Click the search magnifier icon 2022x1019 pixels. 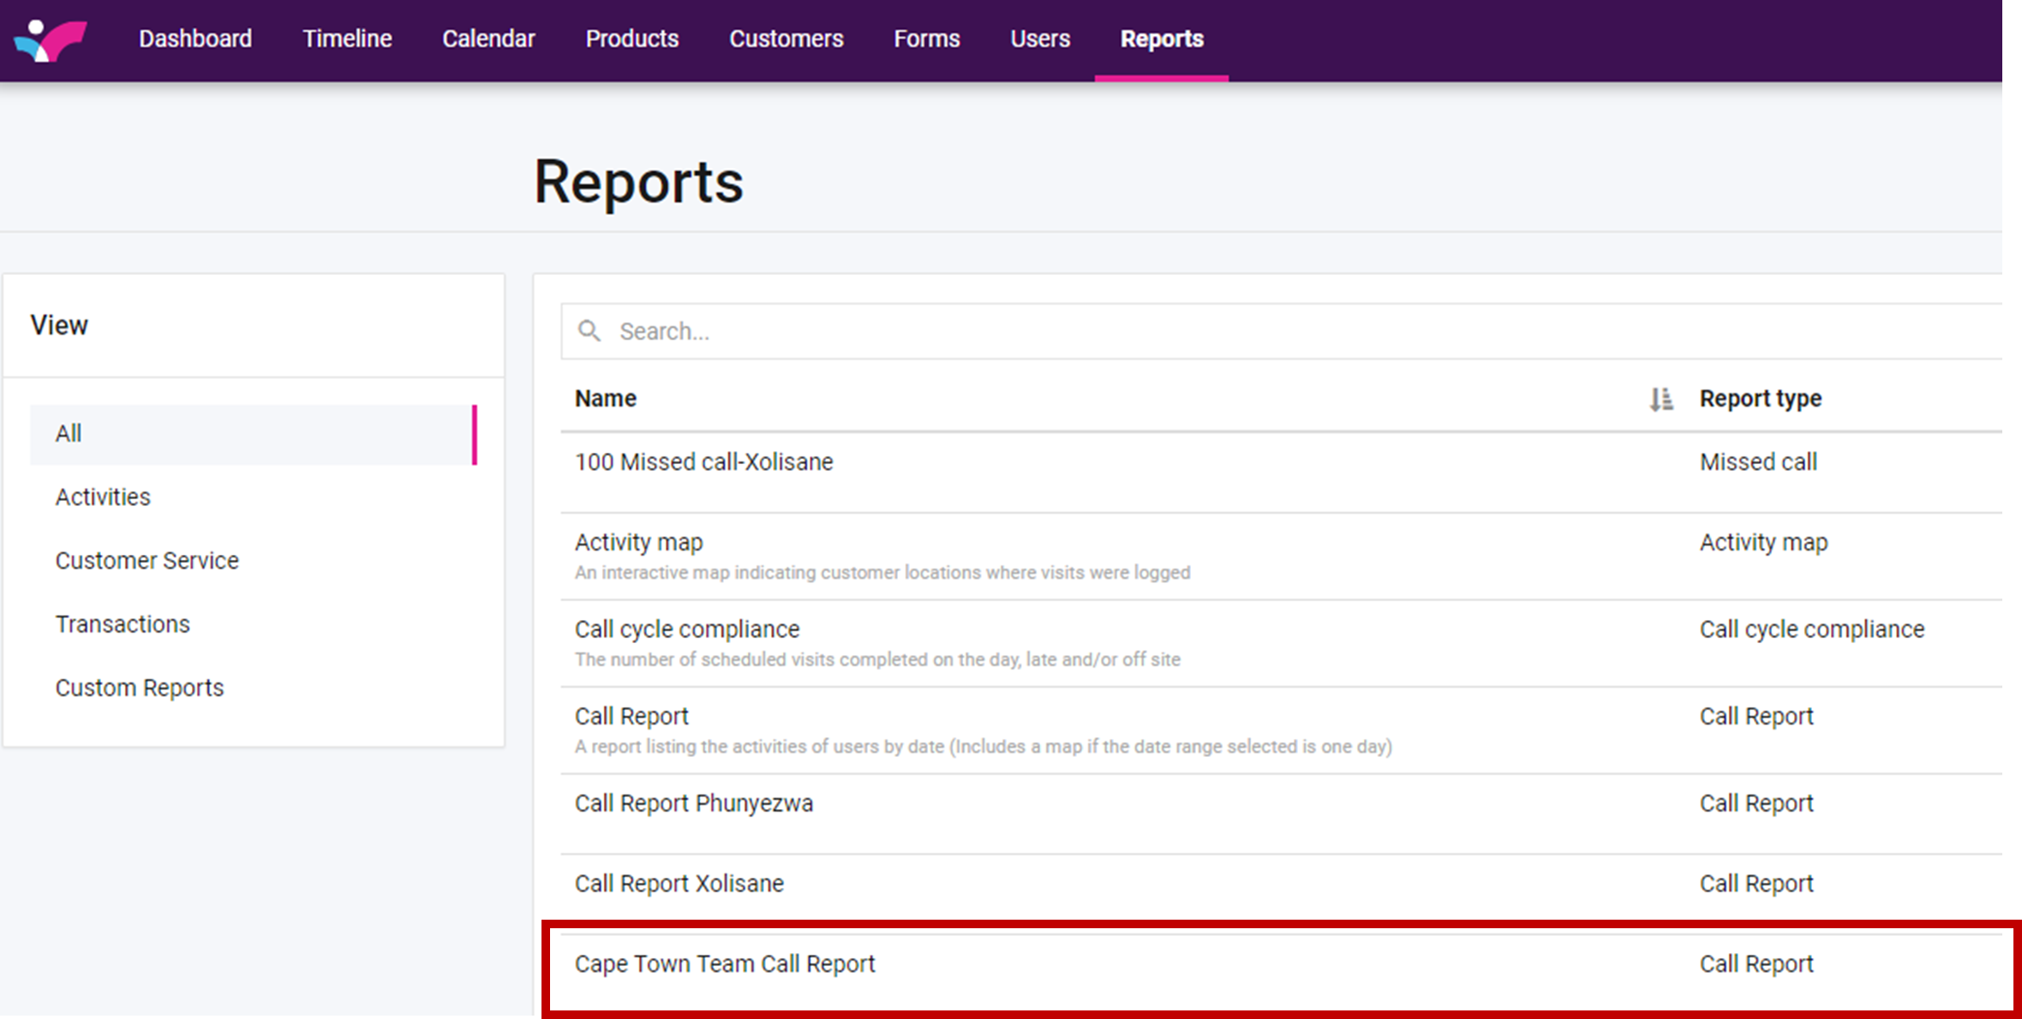pos(589,331)
